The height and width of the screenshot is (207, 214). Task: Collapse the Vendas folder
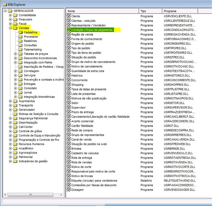coord(11,28)
